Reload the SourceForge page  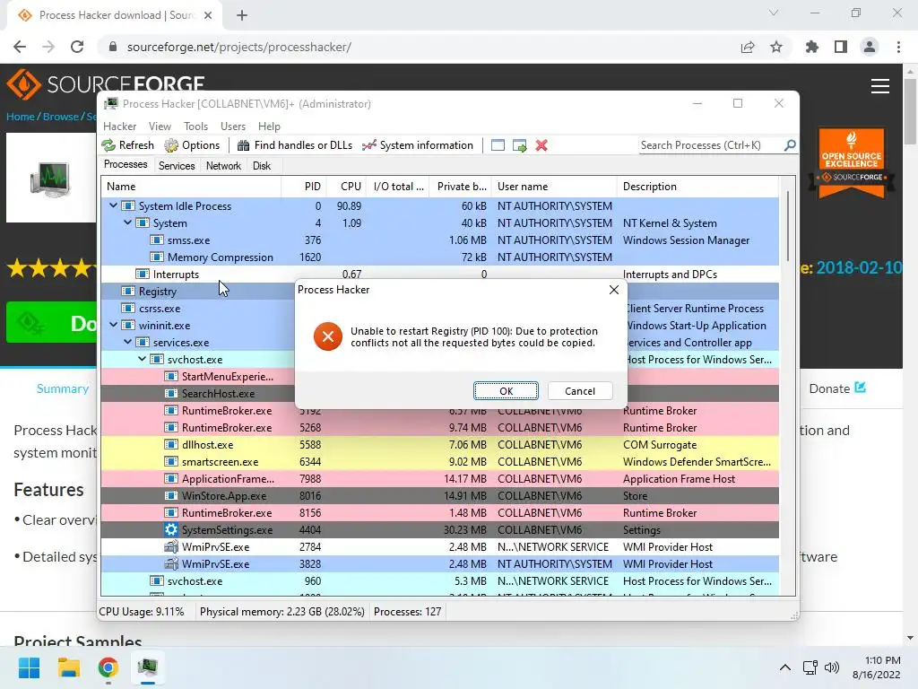tap(77, 47)
